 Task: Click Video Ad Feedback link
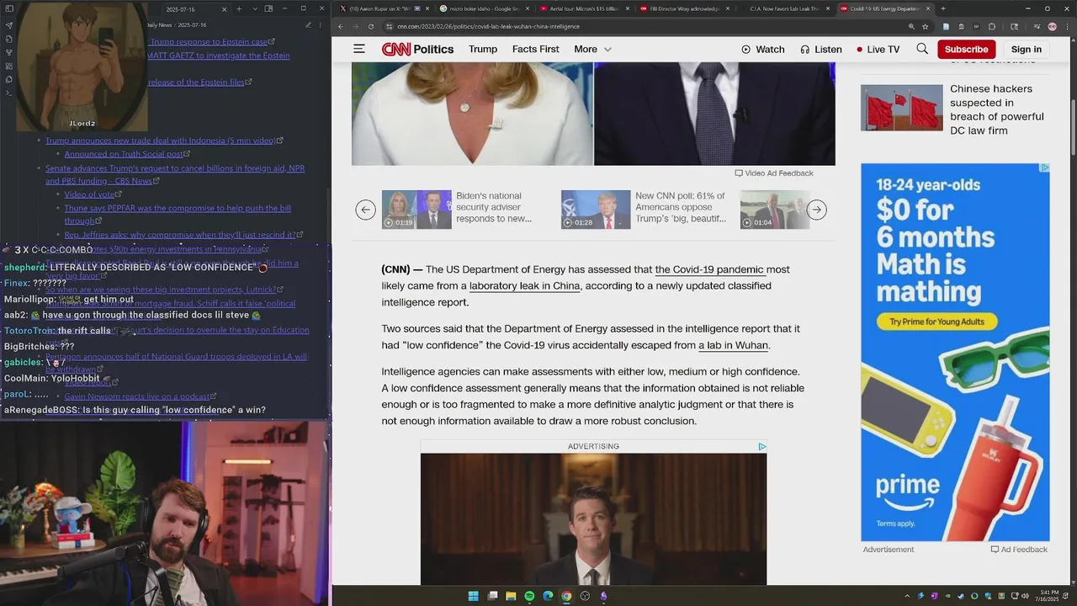click(774, 173)
